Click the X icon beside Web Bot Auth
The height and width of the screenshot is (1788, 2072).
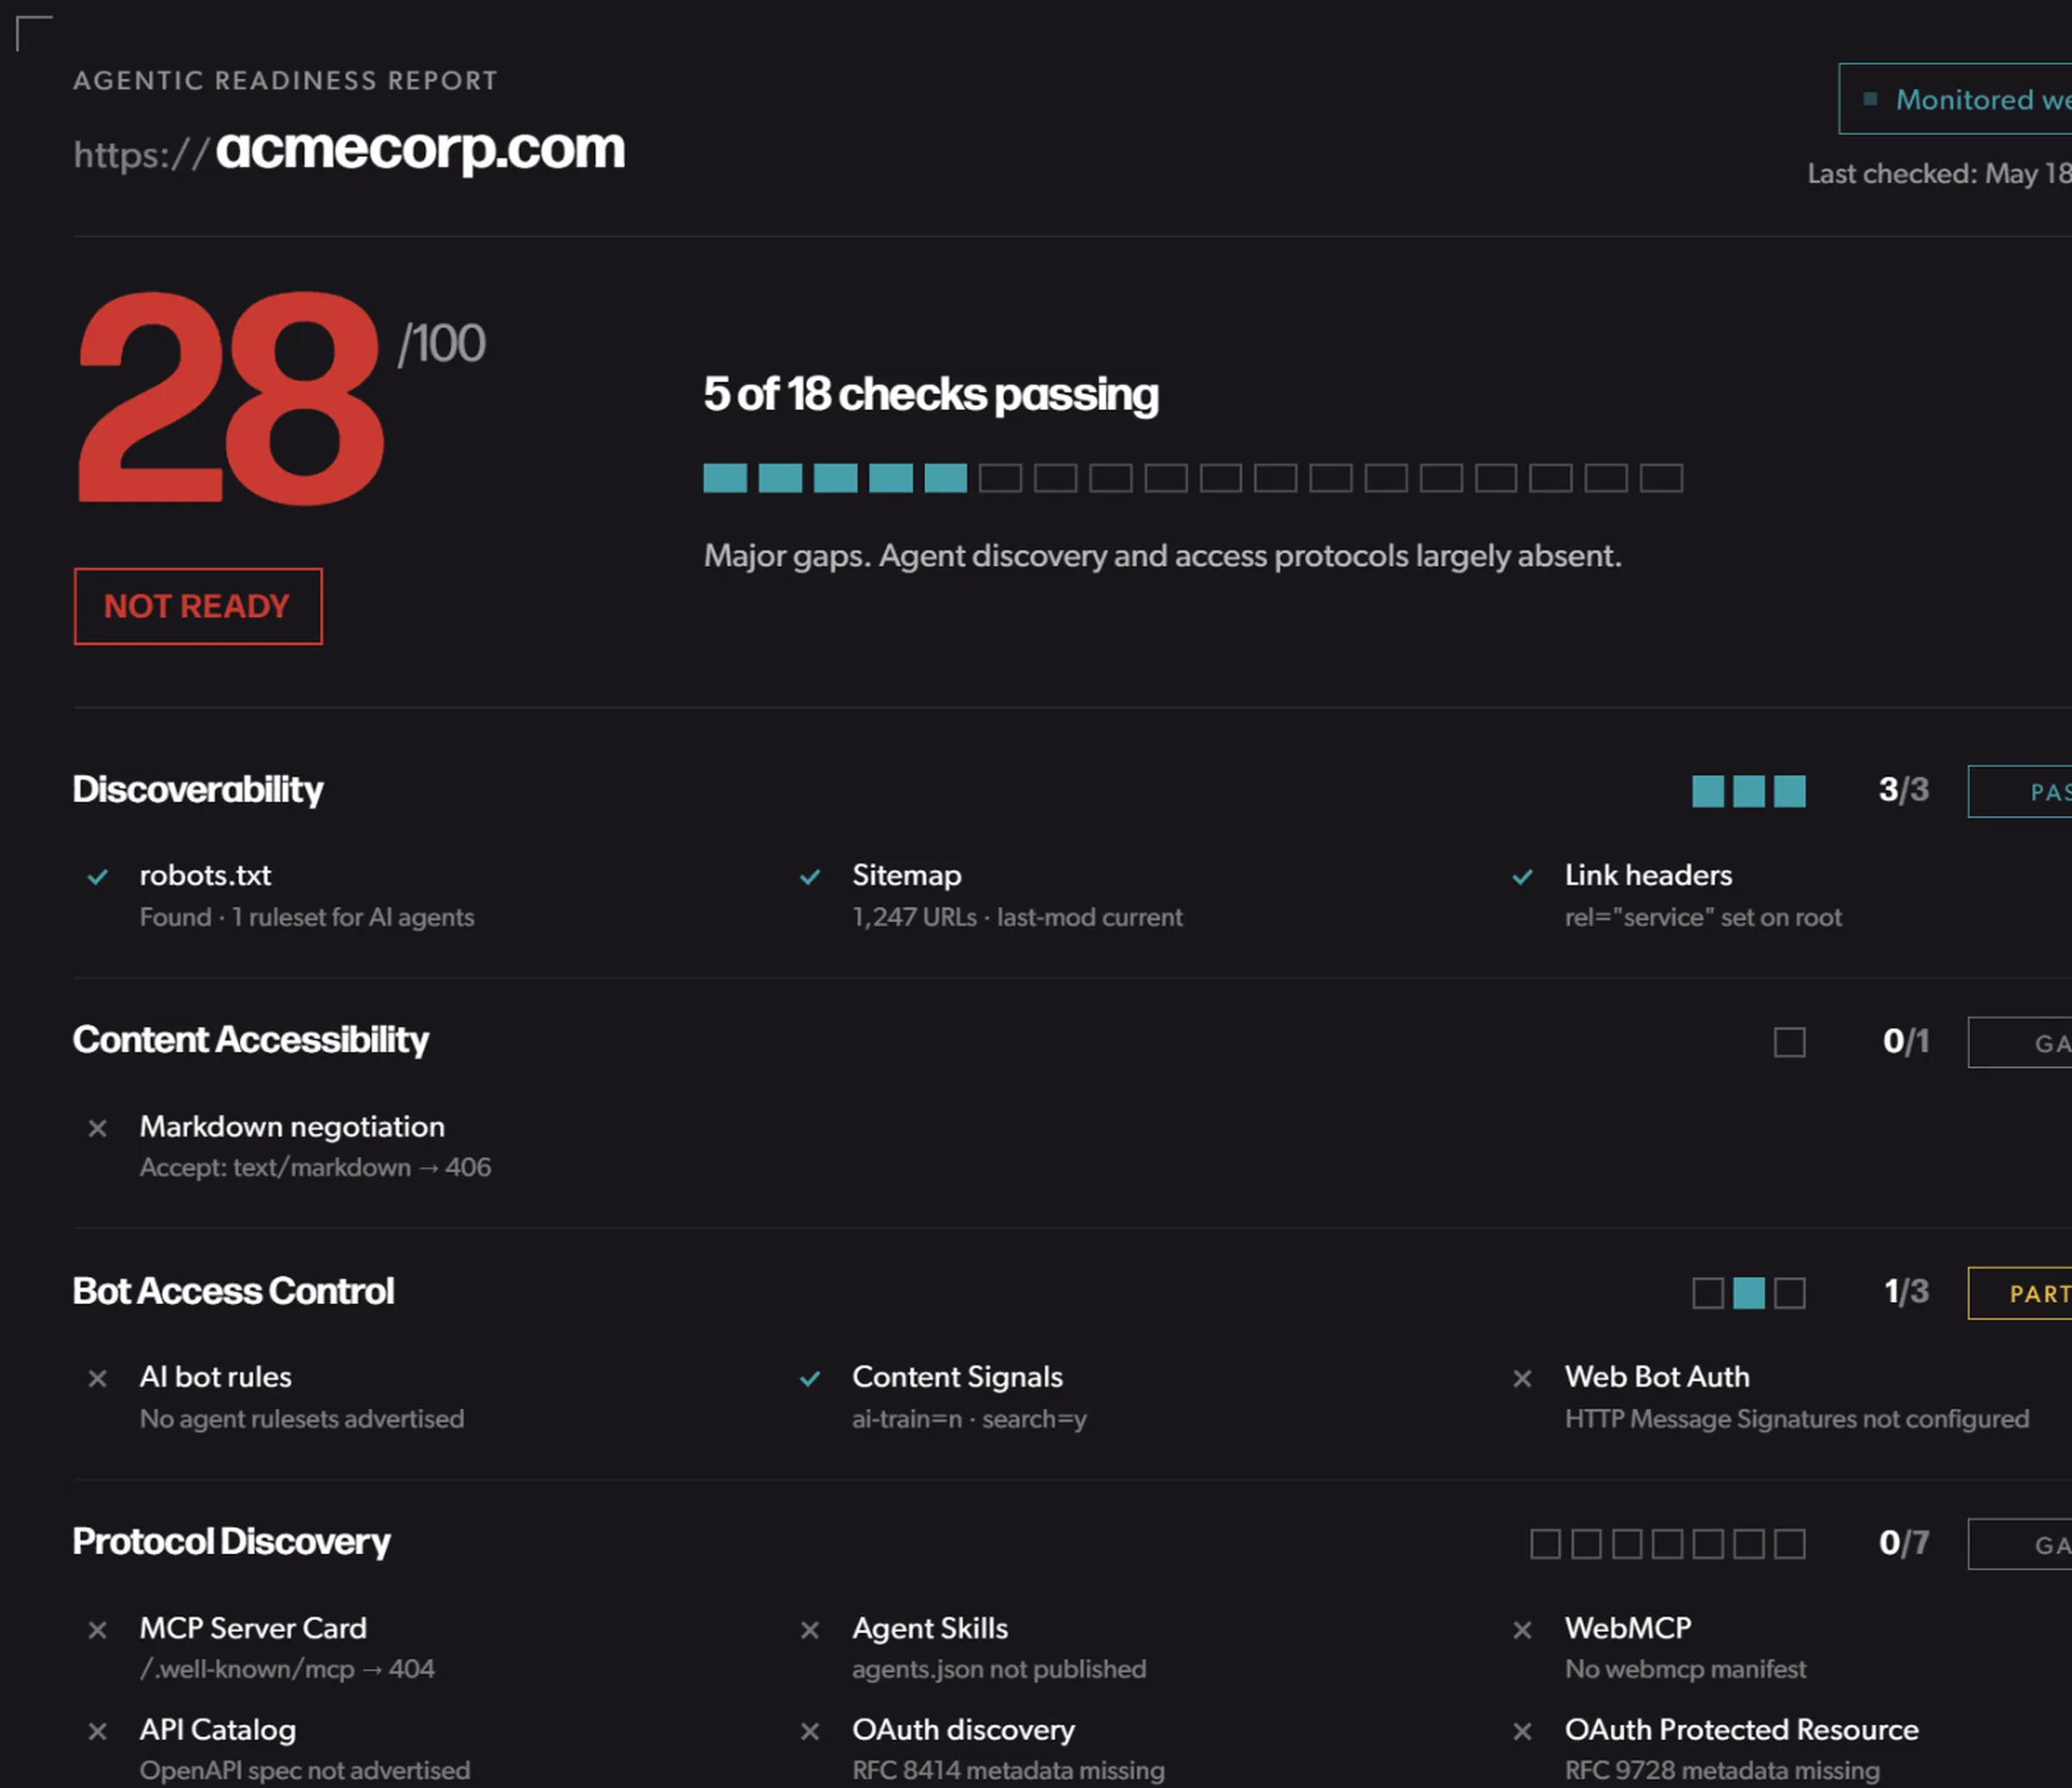click(x=1522, y=1379)
